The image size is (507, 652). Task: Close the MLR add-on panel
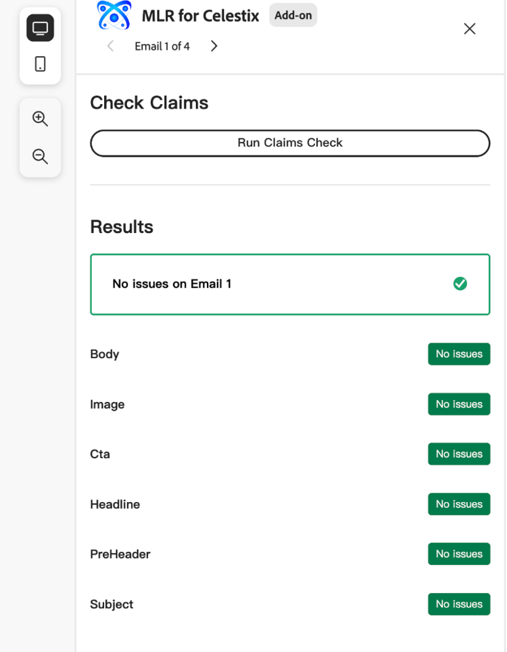(x=470, y=28)
